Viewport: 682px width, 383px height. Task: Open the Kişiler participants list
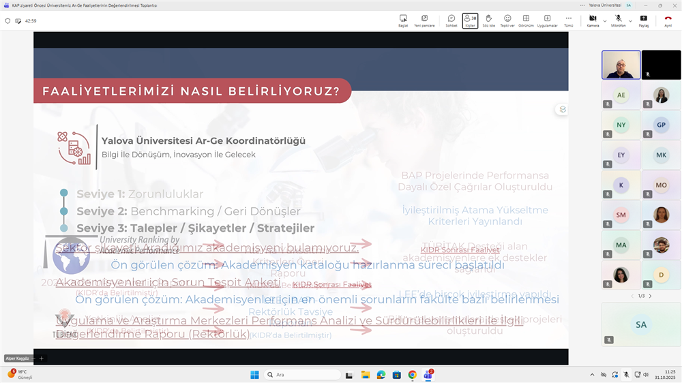pos(470,20)
